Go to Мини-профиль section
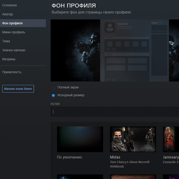 tap(14, 32)
